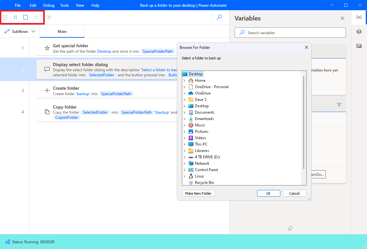Pause the running flow

coord(15,17)
